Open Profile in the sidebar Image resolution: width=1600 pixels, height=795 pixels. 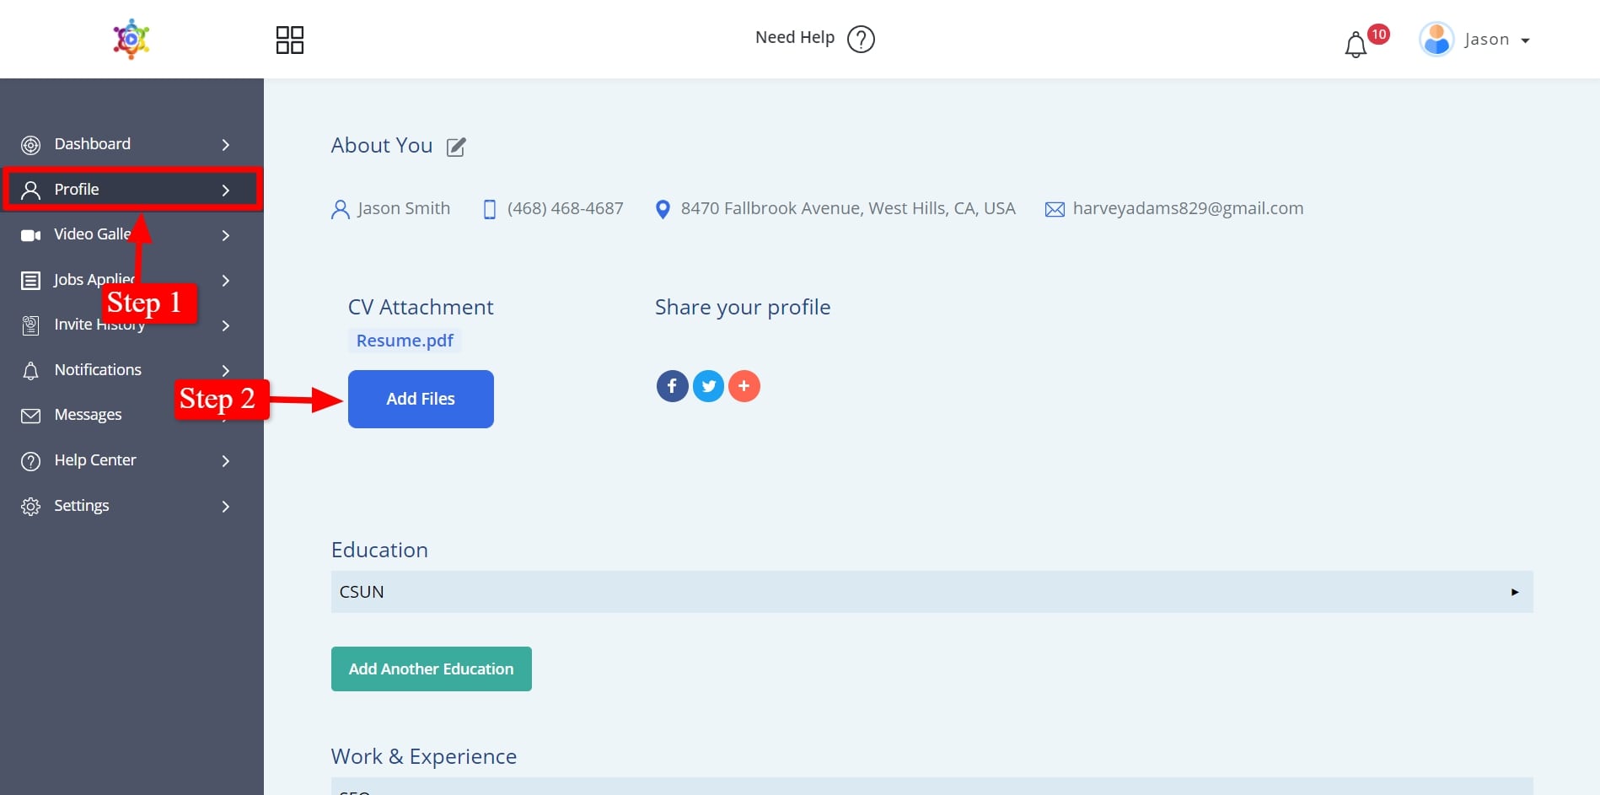point(77,190)
